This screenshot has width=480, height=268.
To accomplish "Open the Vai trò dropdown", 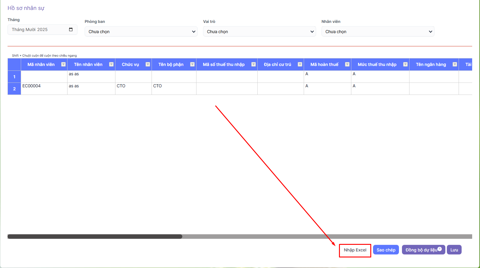I will tap(259, 32).
